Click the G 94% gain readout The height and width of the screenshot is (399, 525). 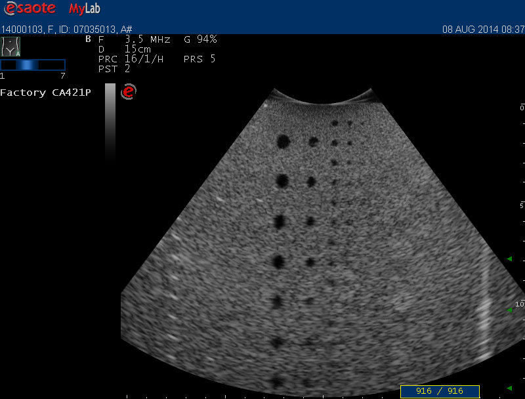pyautogui.click(x=200, y=39)
